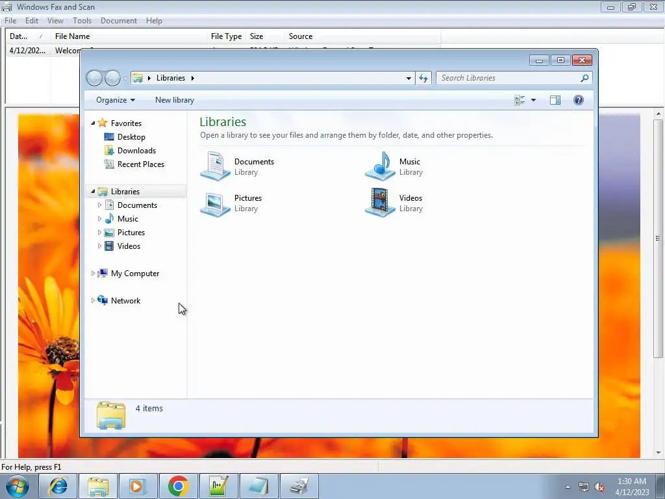This screenshot has height=499, width=665.
Task: Collapse the Libraries tree node
Action: pos(93,192)
